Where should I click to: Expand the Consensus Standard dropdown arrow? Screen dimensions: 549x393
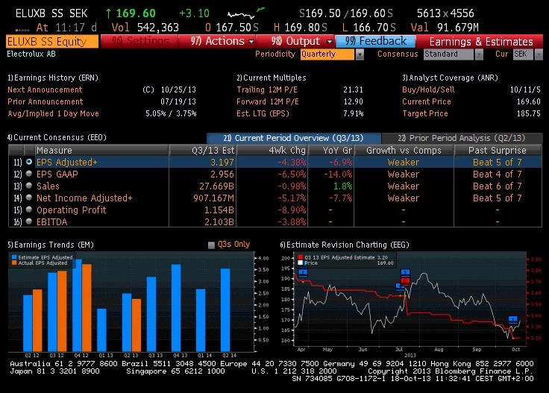[479, 54]
